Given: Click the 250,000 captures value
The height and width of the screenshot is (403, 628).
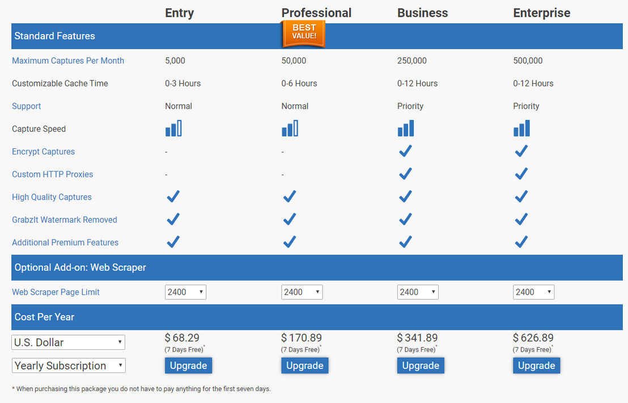Looking at the screenshot, I should coord(411,61).
